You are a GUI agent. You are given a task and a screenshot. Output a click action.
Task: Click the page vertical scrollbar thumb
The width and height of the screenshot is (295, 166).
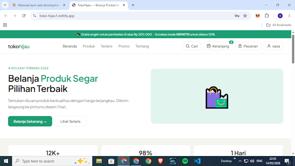coord(293,49)
